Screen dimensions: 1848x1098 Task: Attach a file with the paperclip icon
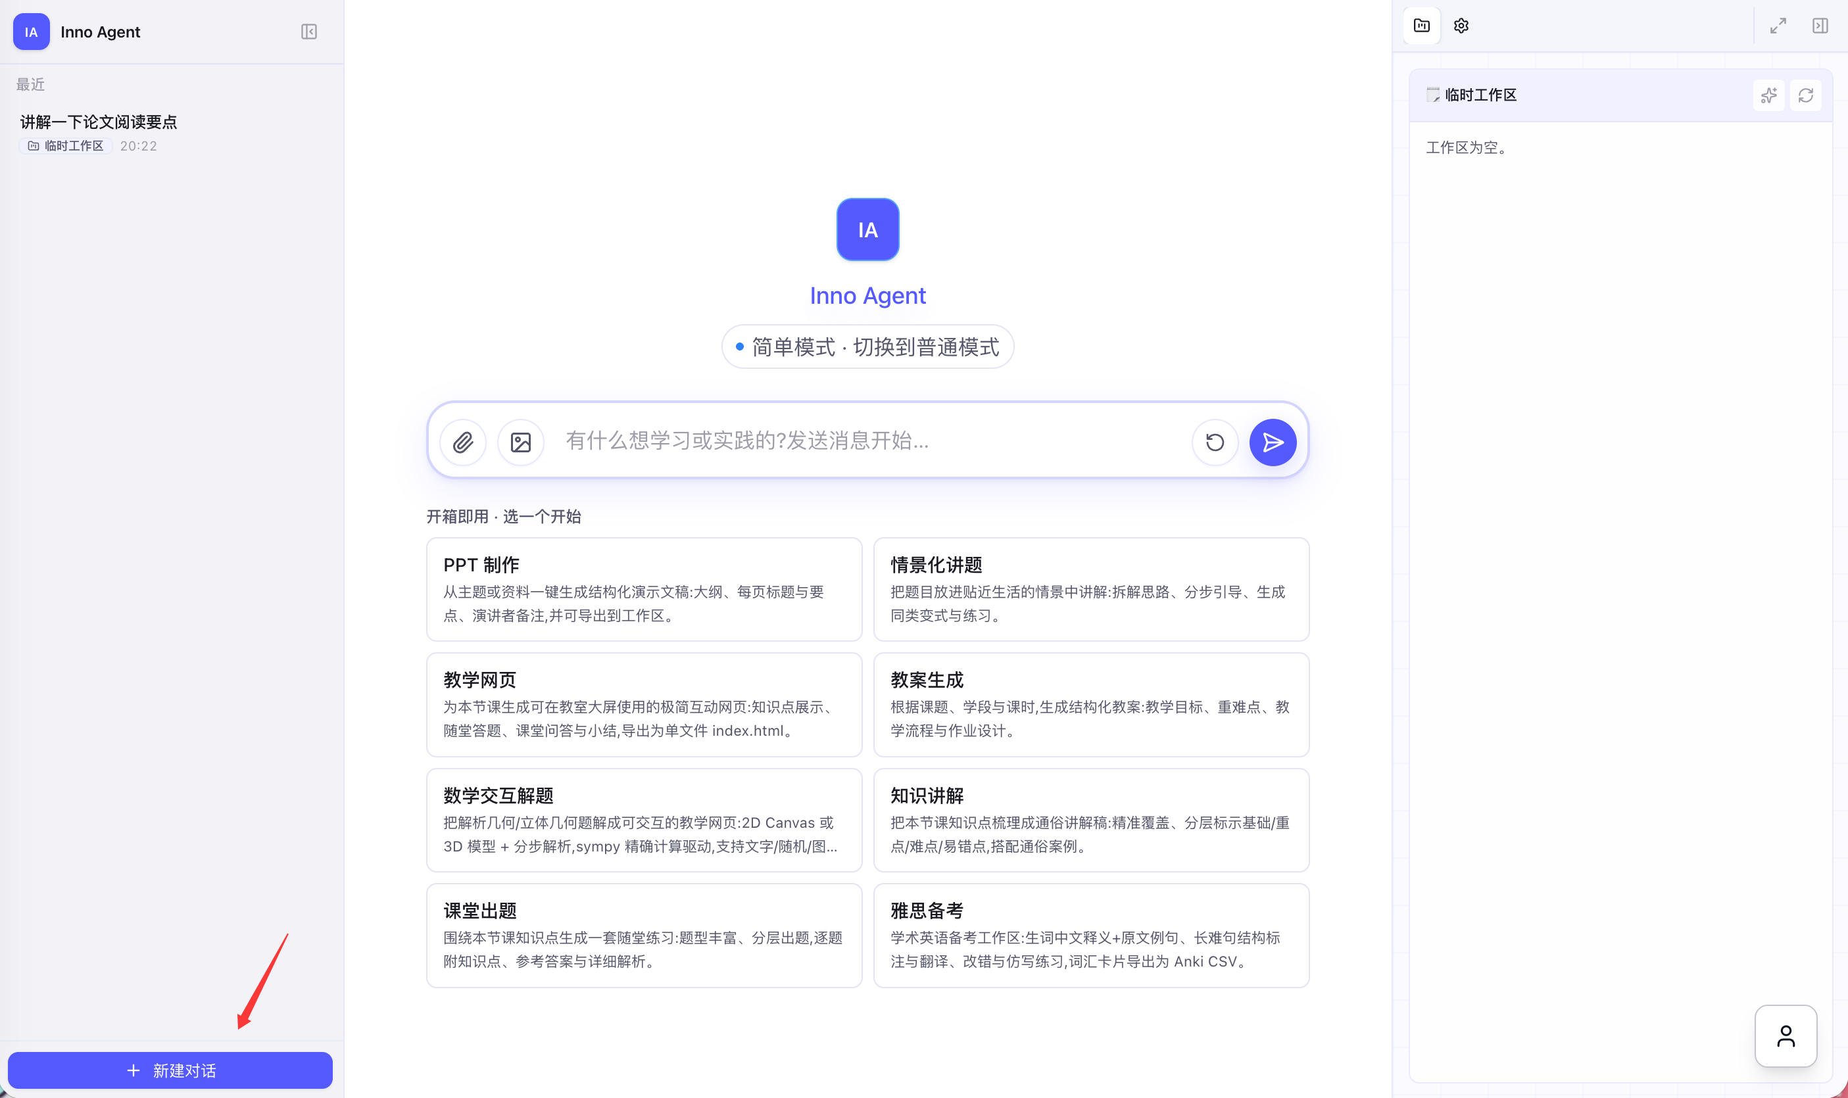tap(462, 442)
